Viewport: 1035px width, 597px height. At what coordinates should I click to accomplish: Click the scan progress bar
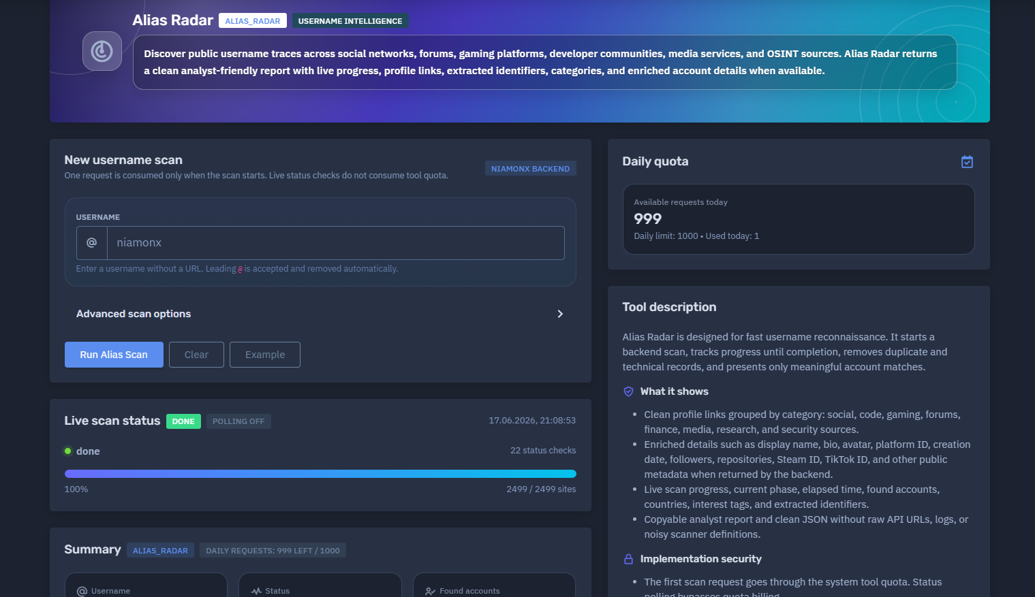tap(320, 474)
